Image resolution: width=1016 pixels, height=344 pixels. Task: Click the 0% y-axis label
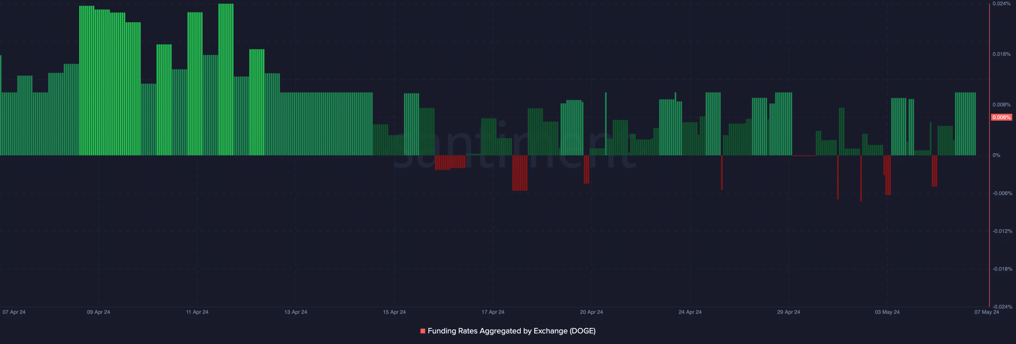click(x=996, y=156)
